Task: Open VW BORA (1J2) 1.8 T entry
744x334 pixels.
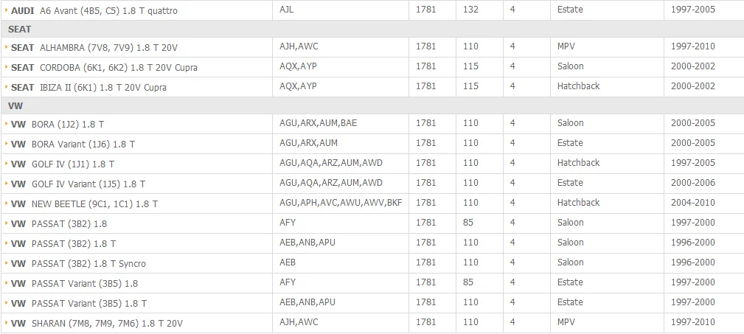Action: (58, 125)
